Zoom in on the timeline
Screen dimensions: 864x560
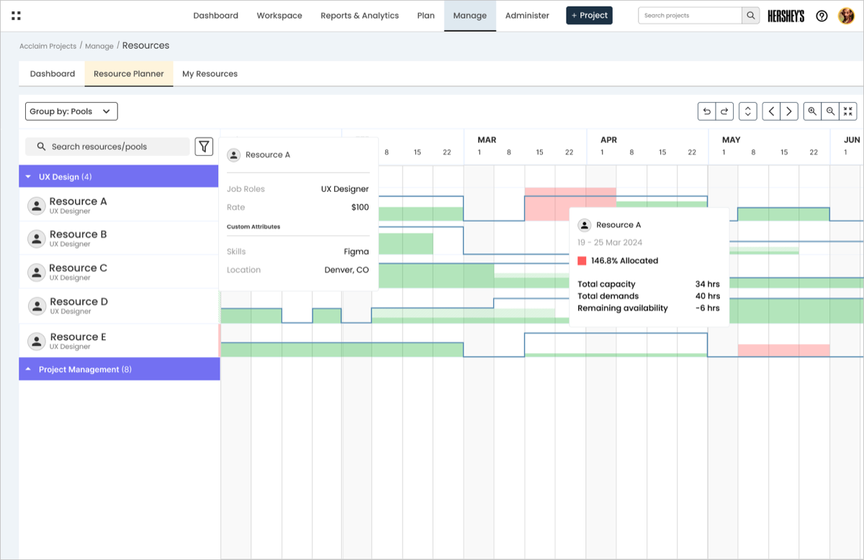tap(812, 111)
